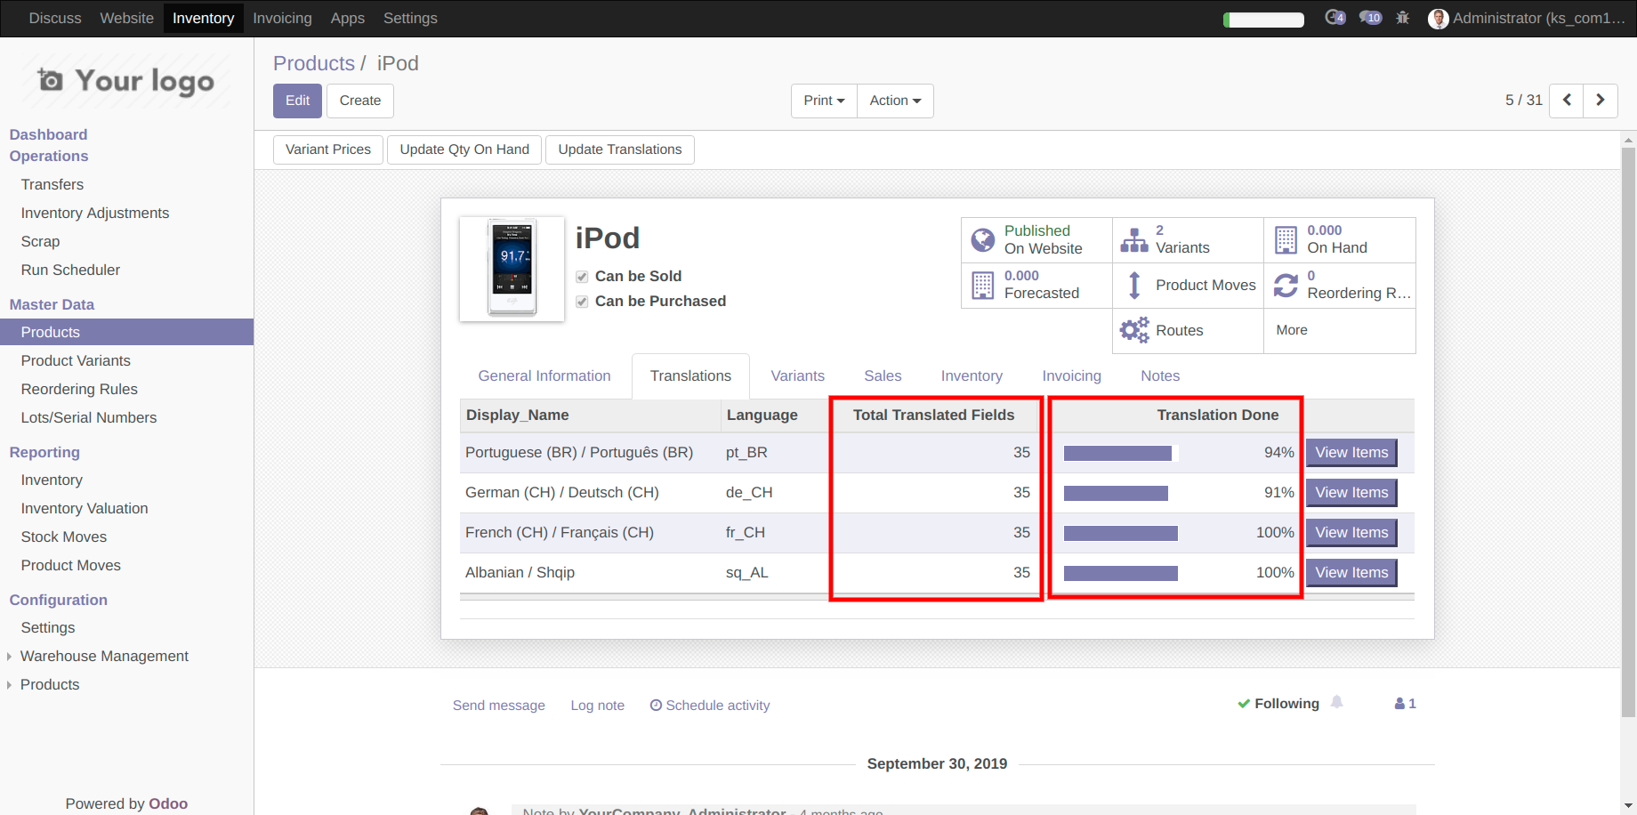Click the Update Translations button
Viewport: 1637px width, 815px height.
coord(620,149)
